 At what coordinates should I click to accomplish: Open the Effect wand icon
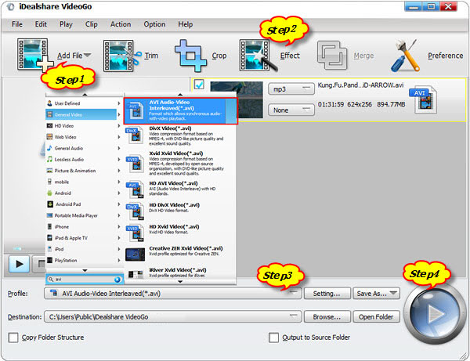tap(258, 56)
